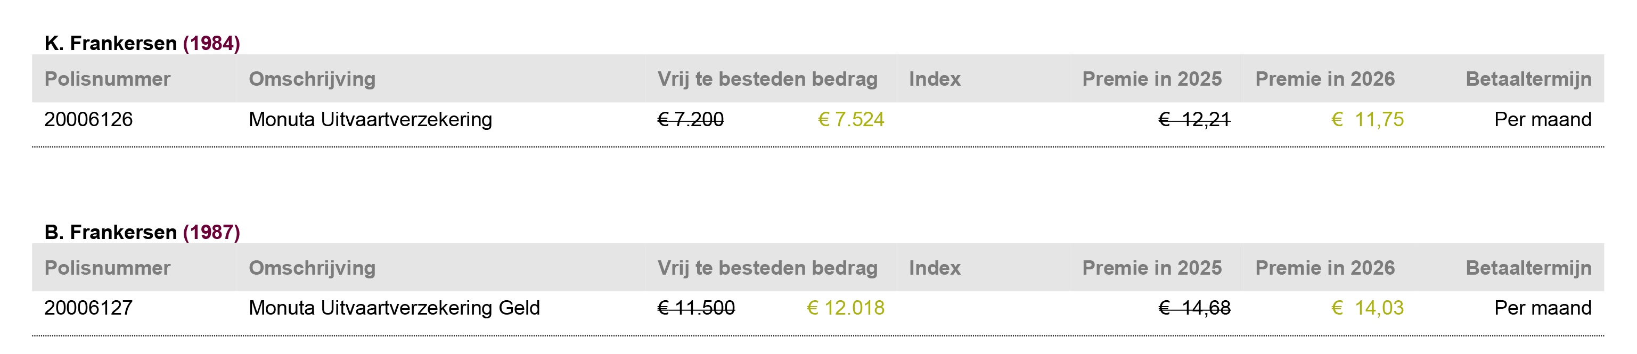This screenshot has width=1637, height=354.
Task: Click the struck-through amount € 7.200
Action: point(690,119)
